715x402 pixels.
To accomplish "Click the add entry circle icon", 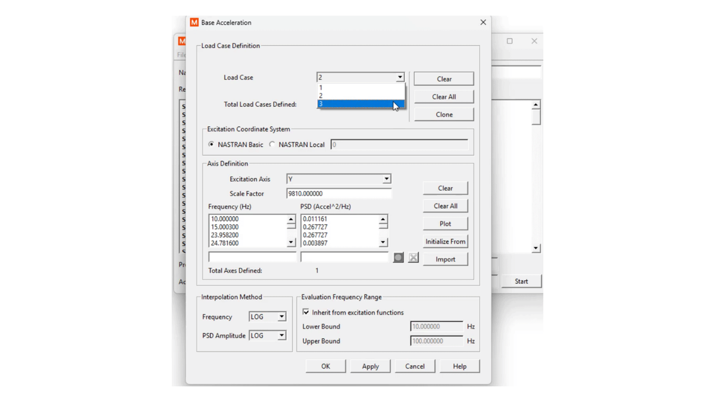I will [x=398, y=257].
